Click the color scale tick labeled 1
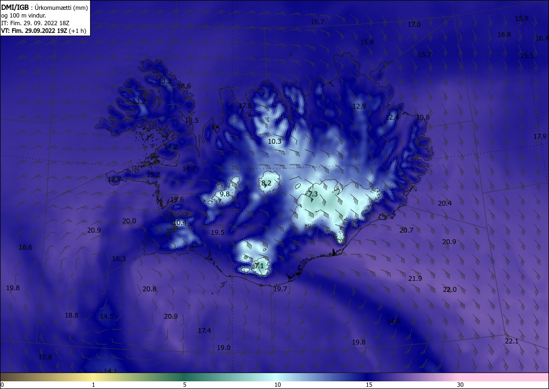This screenshot has width=549, height=389. (93, 385)
